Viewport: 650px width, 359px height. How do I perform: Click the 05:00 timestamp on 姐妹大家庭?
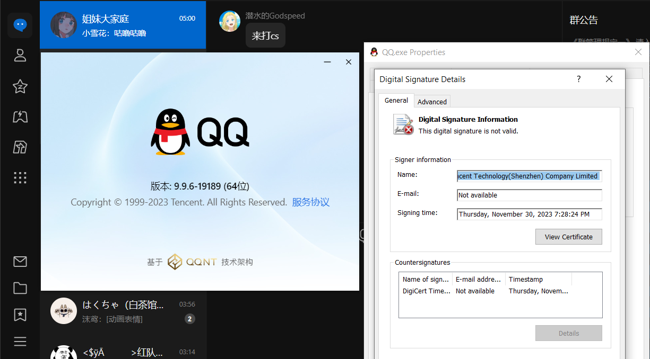[187, 18]
